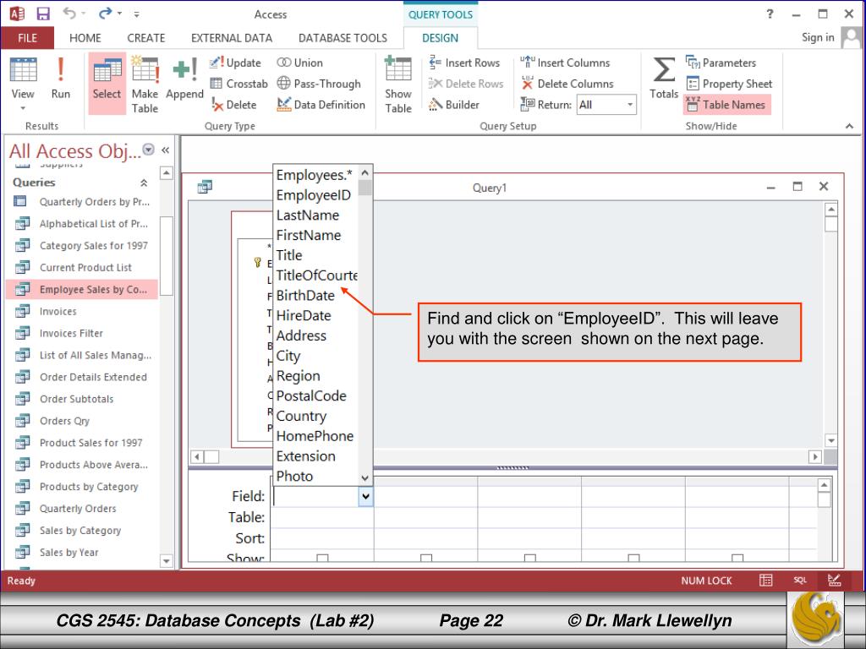
Task: Click right arrow of query pane horizontal scrollbar
Action: click(815, 457)
